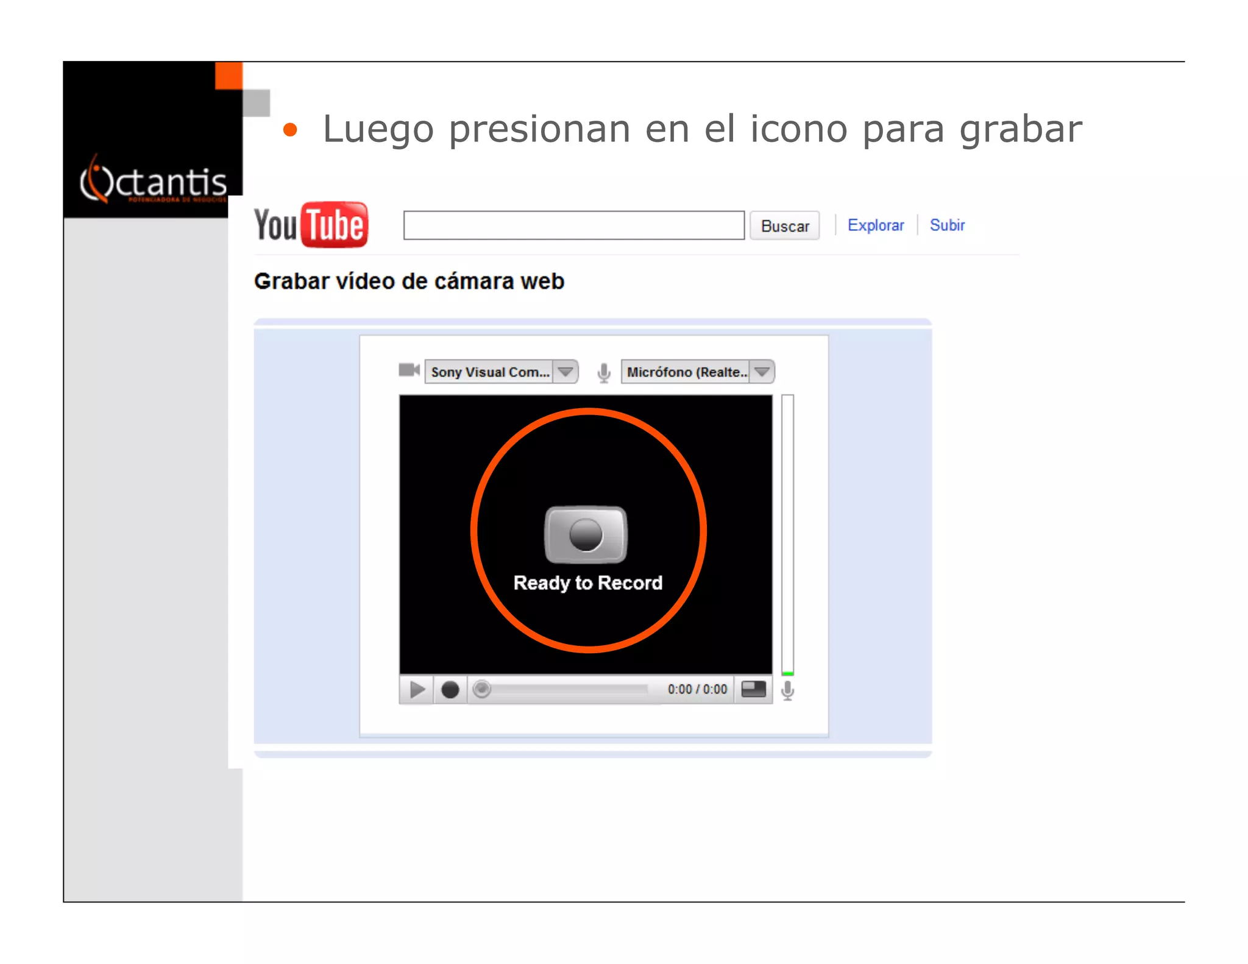Viewport: 1248px width, 964px height.
Task: Click the video size toggle icon in the player bar
Action: pos(754,689)
